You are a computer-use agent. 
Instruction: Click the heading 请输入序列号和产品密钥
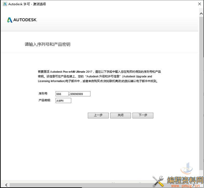[48, 44]
